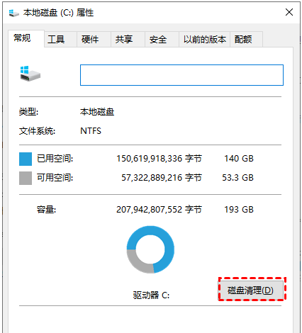The width and height of the screenshot is (302, 333).
Task: Click the 磁盘清理(D) button
Action: [251, 290]
